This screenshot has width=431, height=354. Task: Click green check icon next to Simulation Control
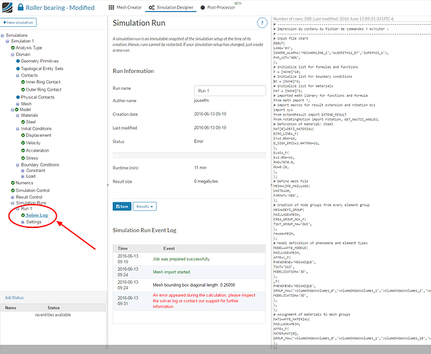click(x=13, y=190)
